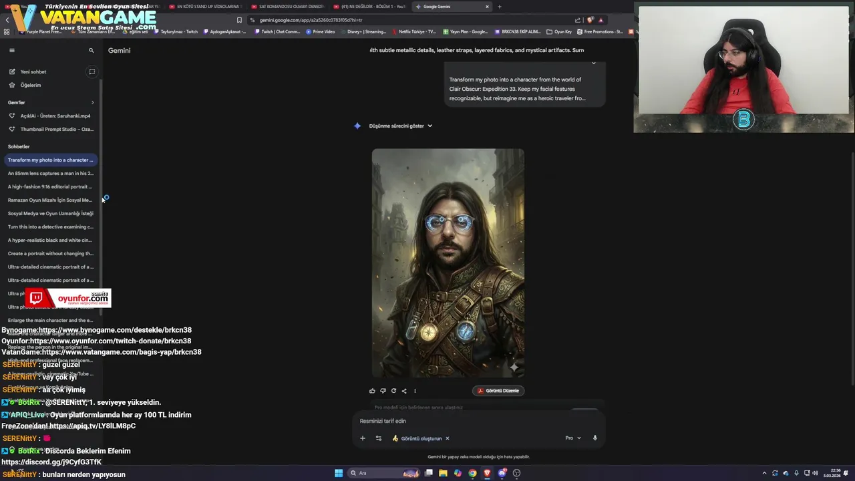855x481 pixels.
Task: Share the response via share icon
Action: [x=404, y=391]
